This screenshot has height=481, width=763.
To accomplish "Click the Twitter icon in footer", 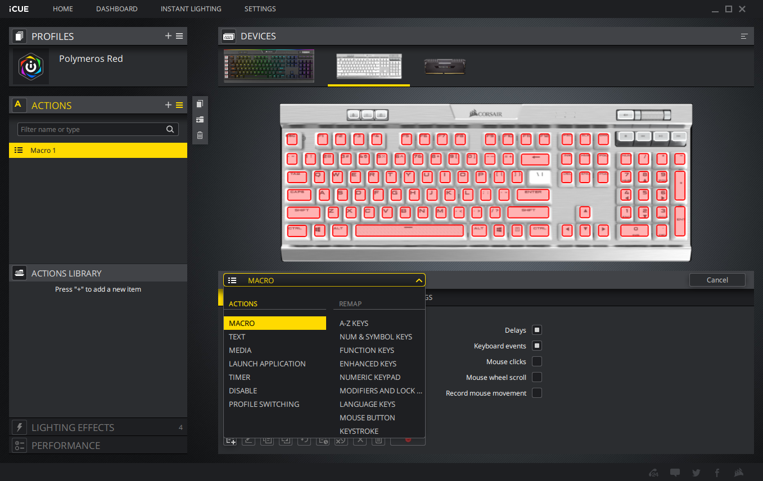I will 696,473.
